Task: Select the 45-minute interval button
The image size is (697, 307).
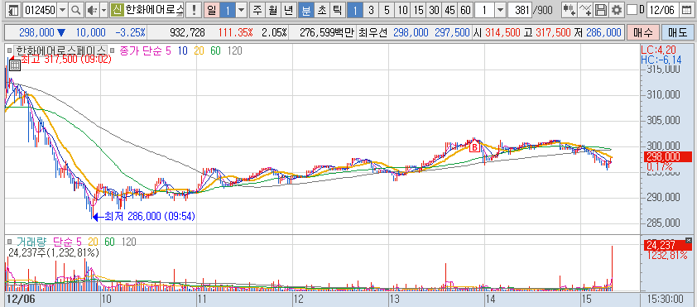Action: [x=449, y=10]
